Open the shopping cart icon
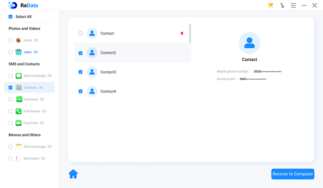Screen dimensions: 323x188 click(x=270, y=6)
